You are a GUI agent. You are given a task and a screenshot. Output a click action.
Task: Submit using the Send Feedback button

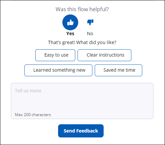coord(81,131)
